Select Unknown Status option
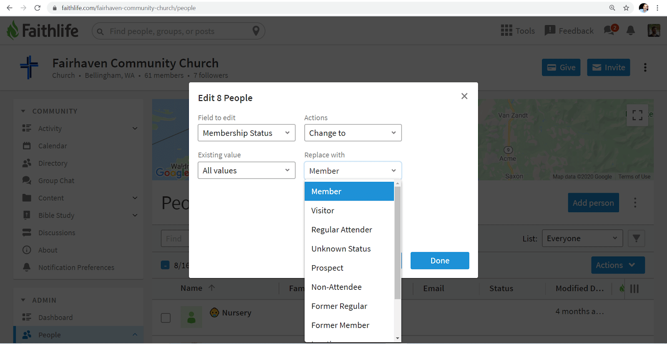 tap(349, 249)
